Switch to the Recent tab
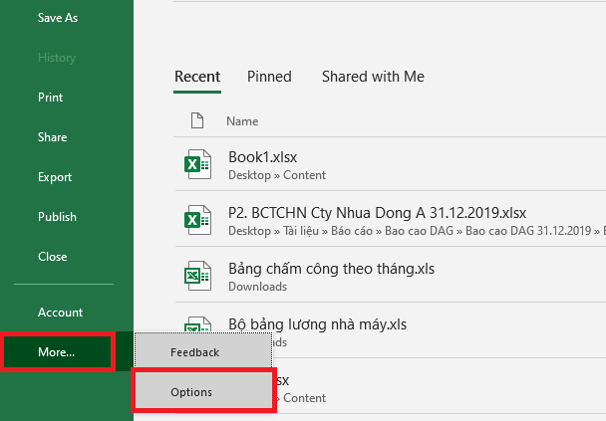This screenshot has height=421, width=606. [197, 77]
